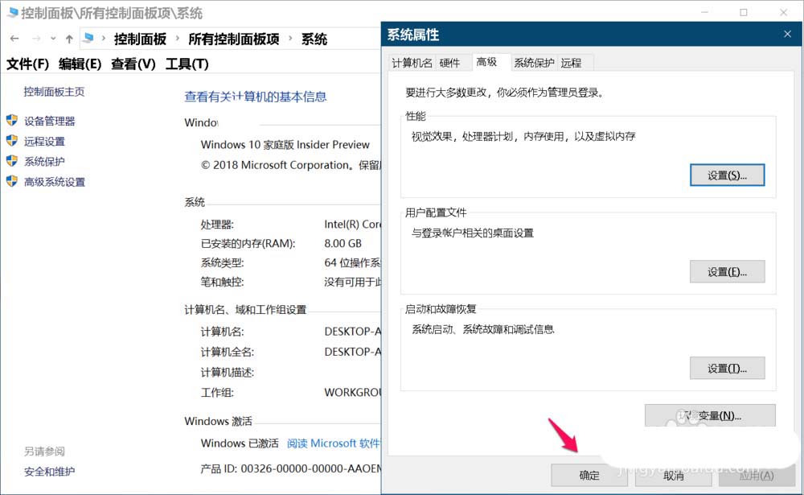This screenshot has height=495, width=804.
Task: Open the 工具(T) menu
Action: tap(187, 64)
